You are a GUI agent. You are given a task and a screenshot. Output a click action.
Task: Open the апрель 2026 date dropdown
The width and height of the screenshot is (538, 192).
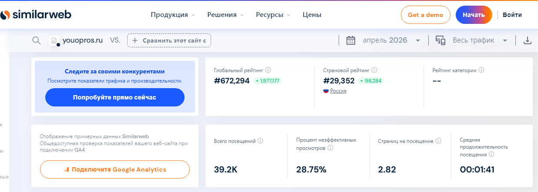point(392,40)
